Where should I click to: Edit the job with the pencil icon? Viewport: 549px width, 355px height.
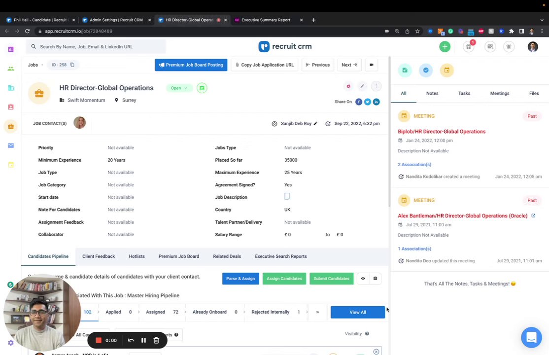[x=362, y=86]
